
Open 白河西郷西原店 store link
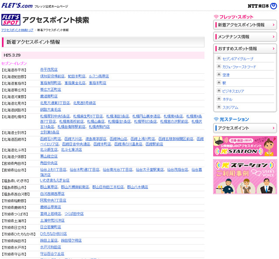[52, 194]
